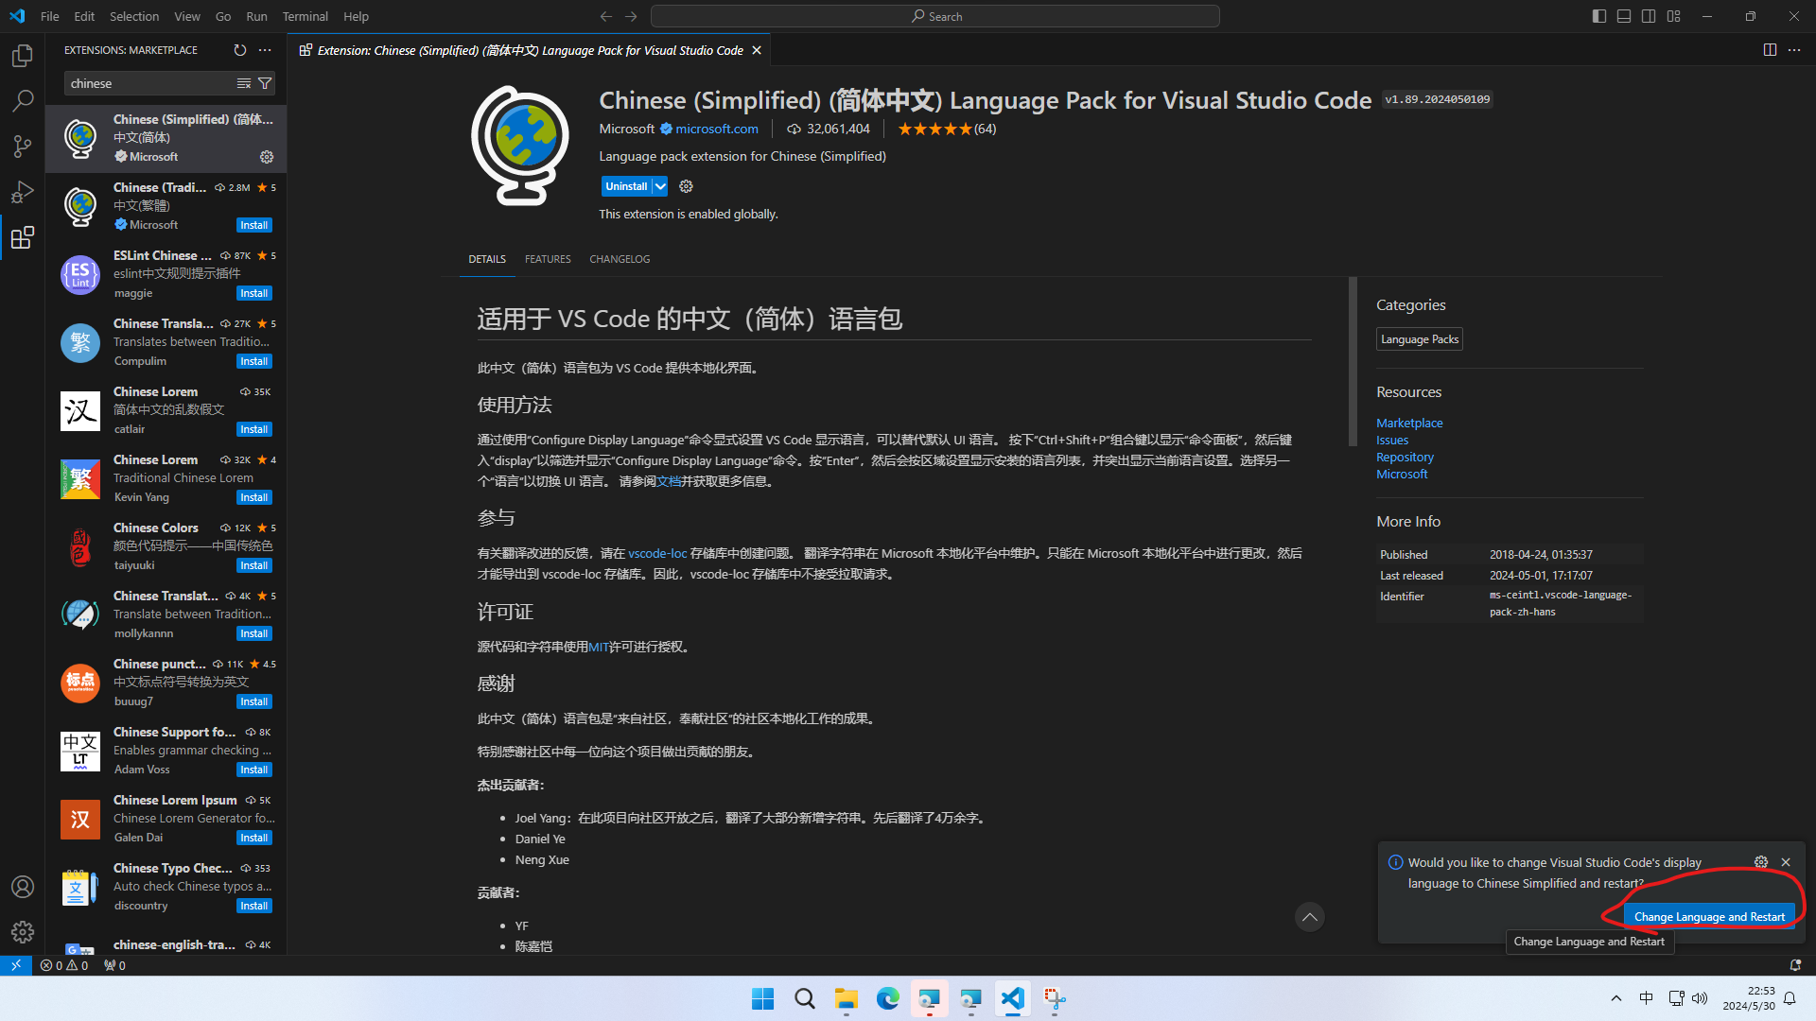Image resolution: width=1816 pixels, height=1021 pixels.
Task: Open the extension filter funnel icon
Action: pos(266,83)
